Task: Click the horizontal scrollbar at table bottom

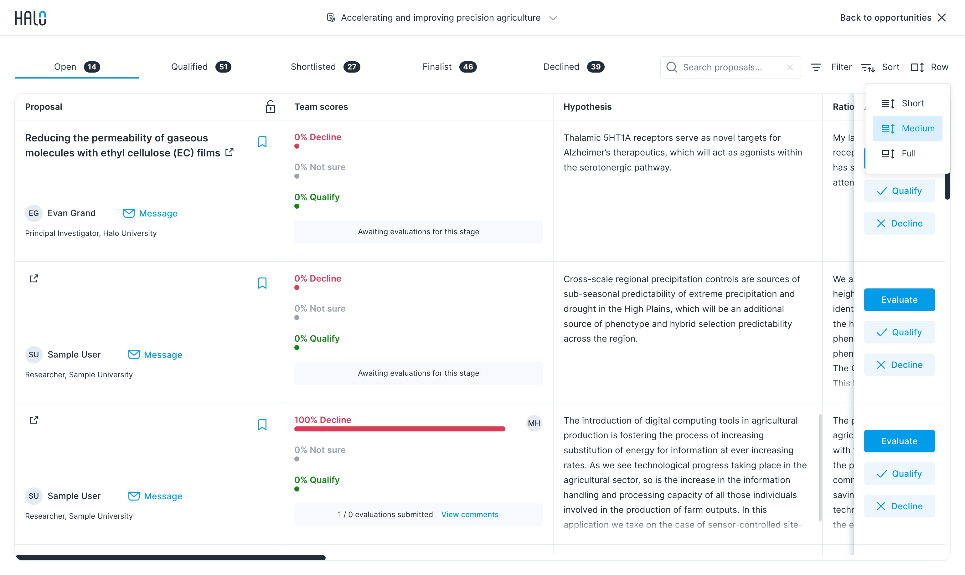Action: coord(171,557)
